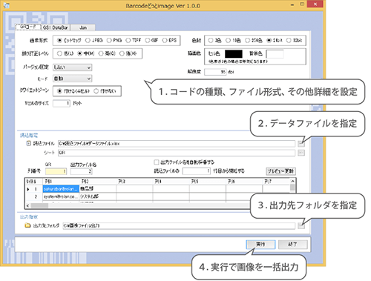Maximize the Barcode window
Screen dimensions: 371x281
tap(302, 4)
